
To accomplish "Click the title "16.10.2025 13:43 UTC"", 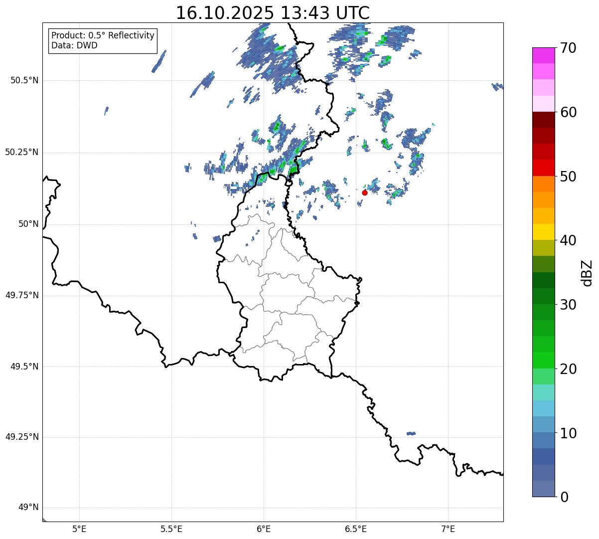I will pyautogui.click(x=273, y=13).
